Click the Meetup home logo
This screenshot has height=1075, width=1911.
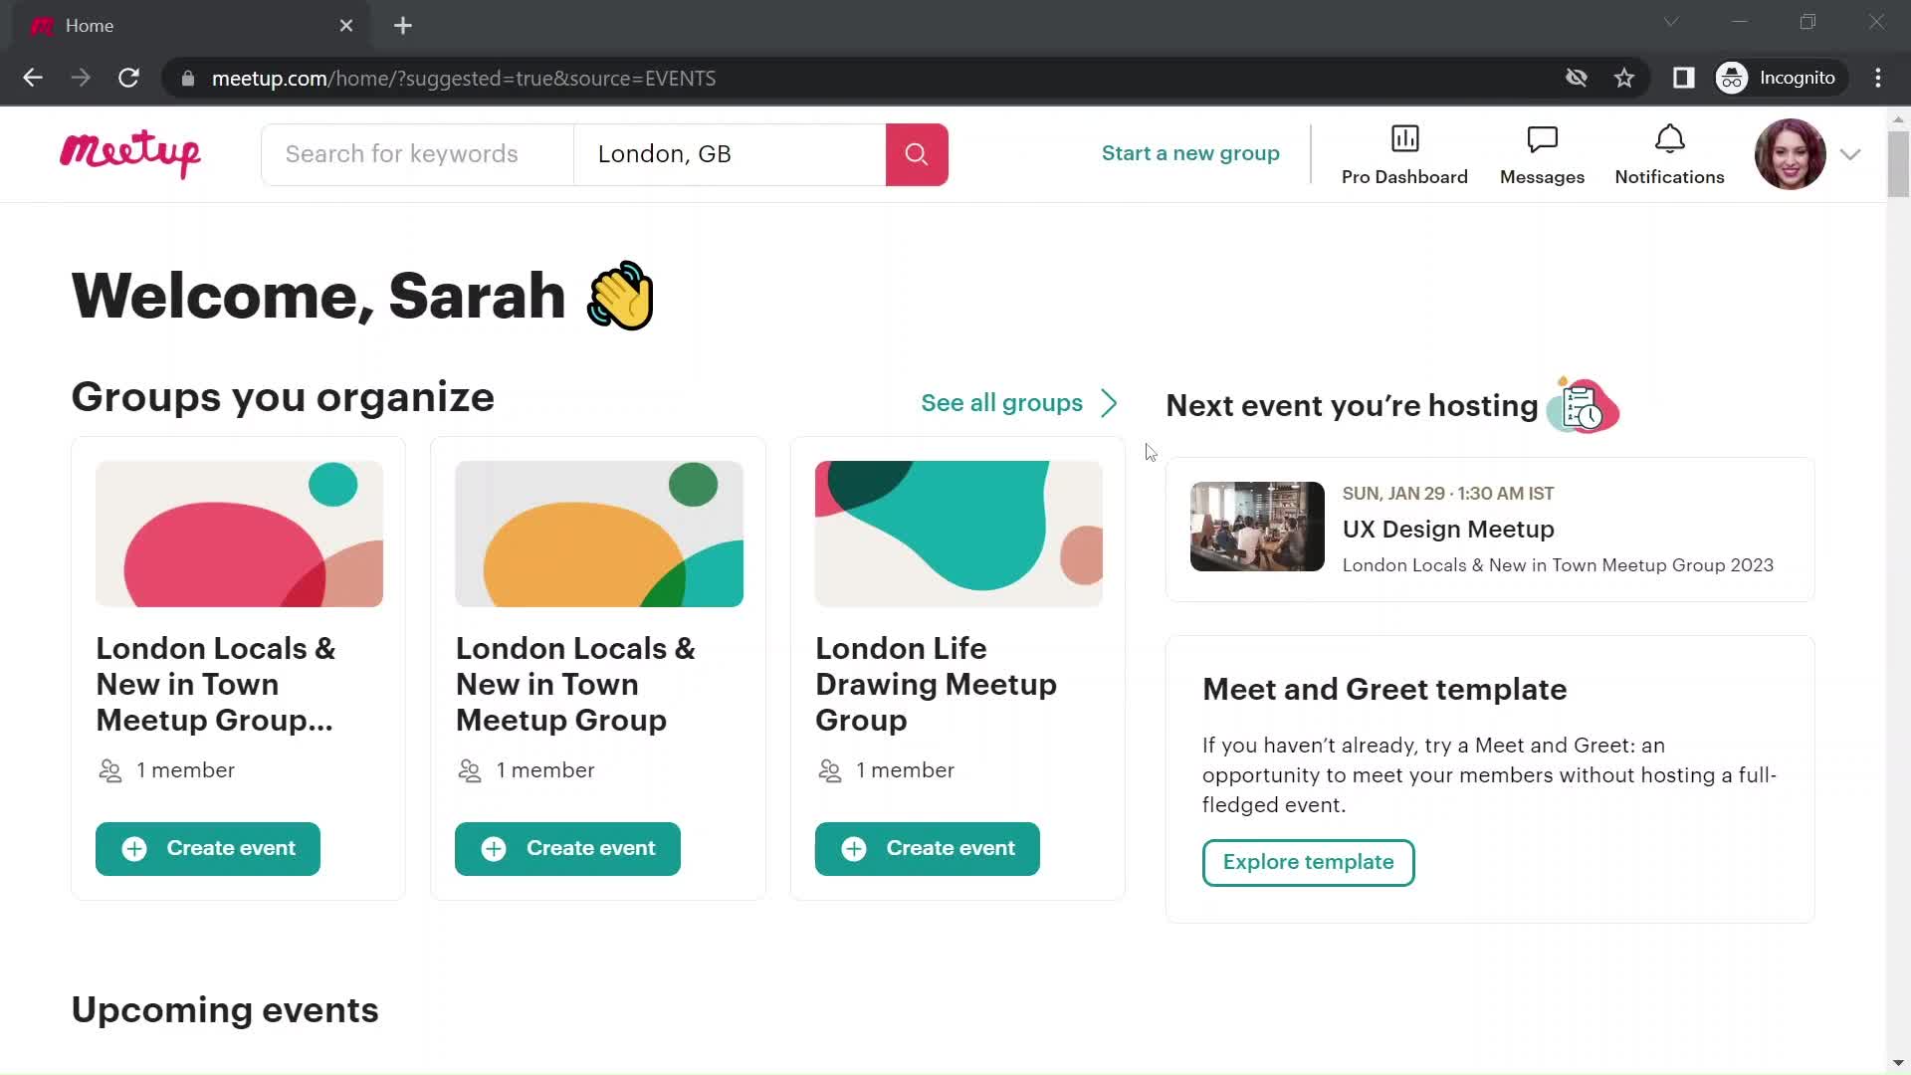point(131,153)
